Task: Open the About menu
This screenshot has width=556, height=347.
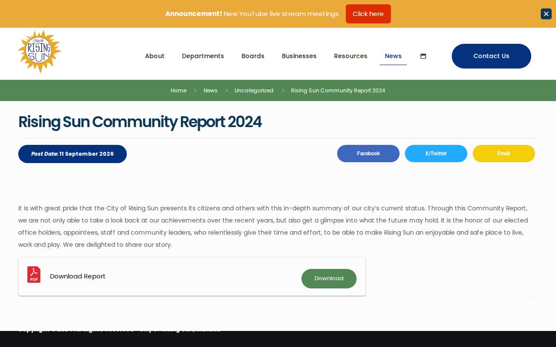Action: click(x=155, y=56)
